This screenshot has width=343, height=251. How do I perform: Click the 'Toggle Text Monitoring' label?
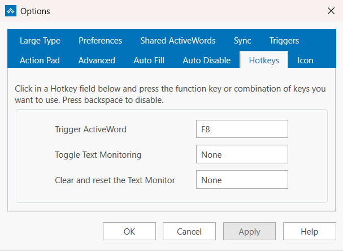[98, 155]
